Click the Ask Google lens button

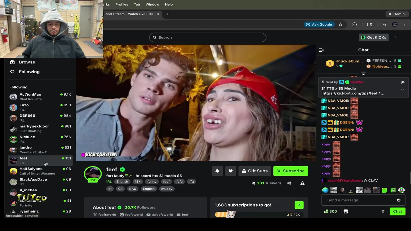tap(319, 24)
